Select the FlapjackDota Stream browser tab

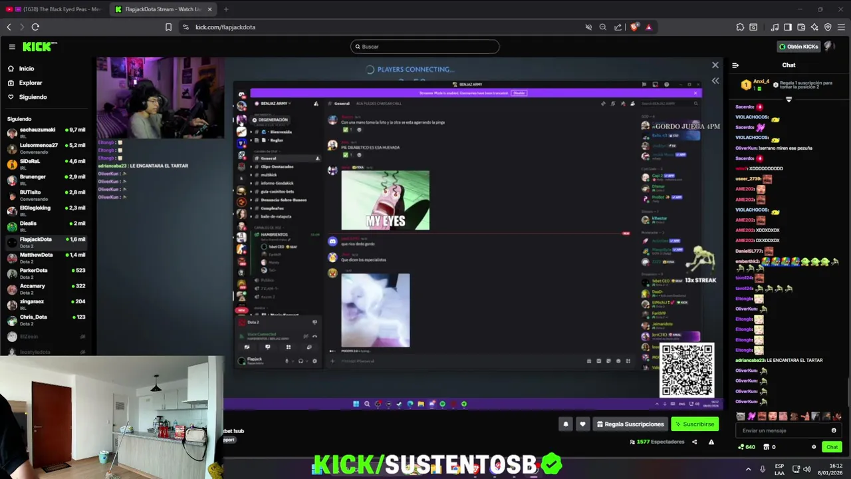pos(162,9)
